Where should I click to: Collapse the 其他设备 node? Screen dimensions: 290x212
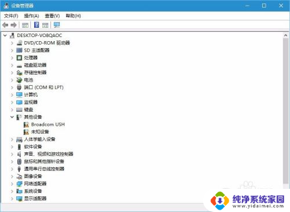[x=12, y=117]
